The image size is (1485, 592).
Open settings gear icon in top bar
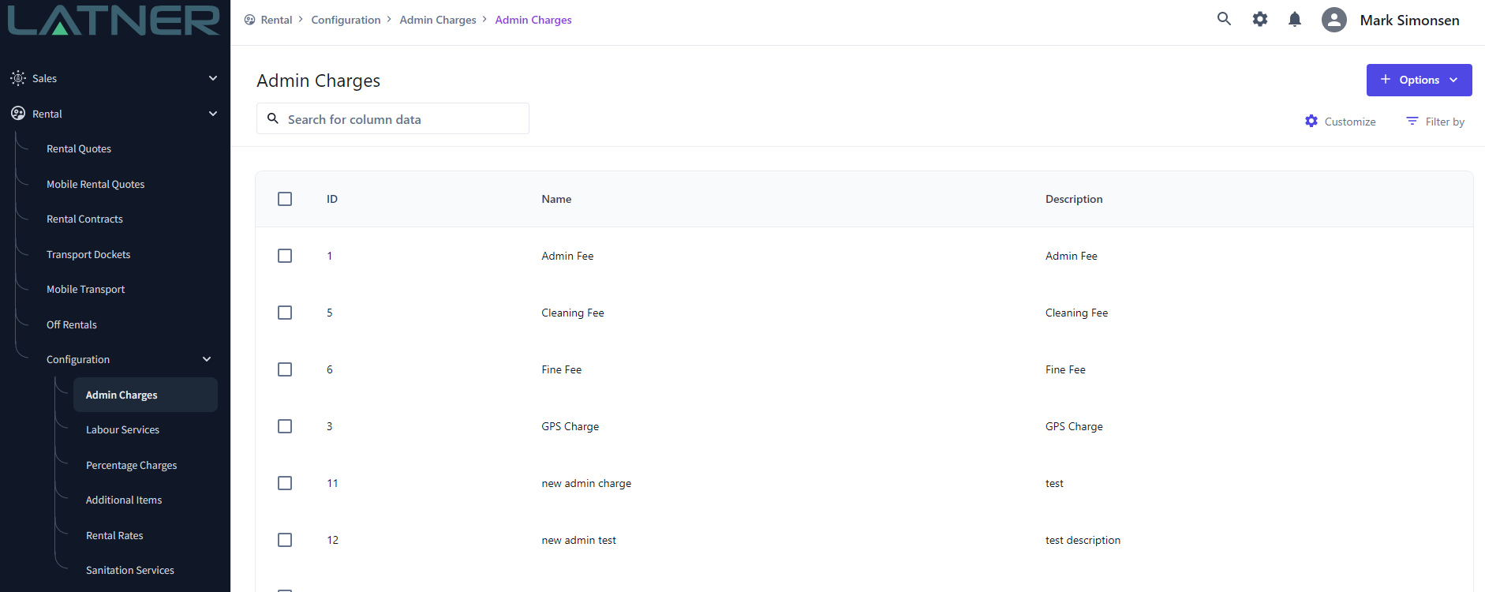(x=1260, y=19)
